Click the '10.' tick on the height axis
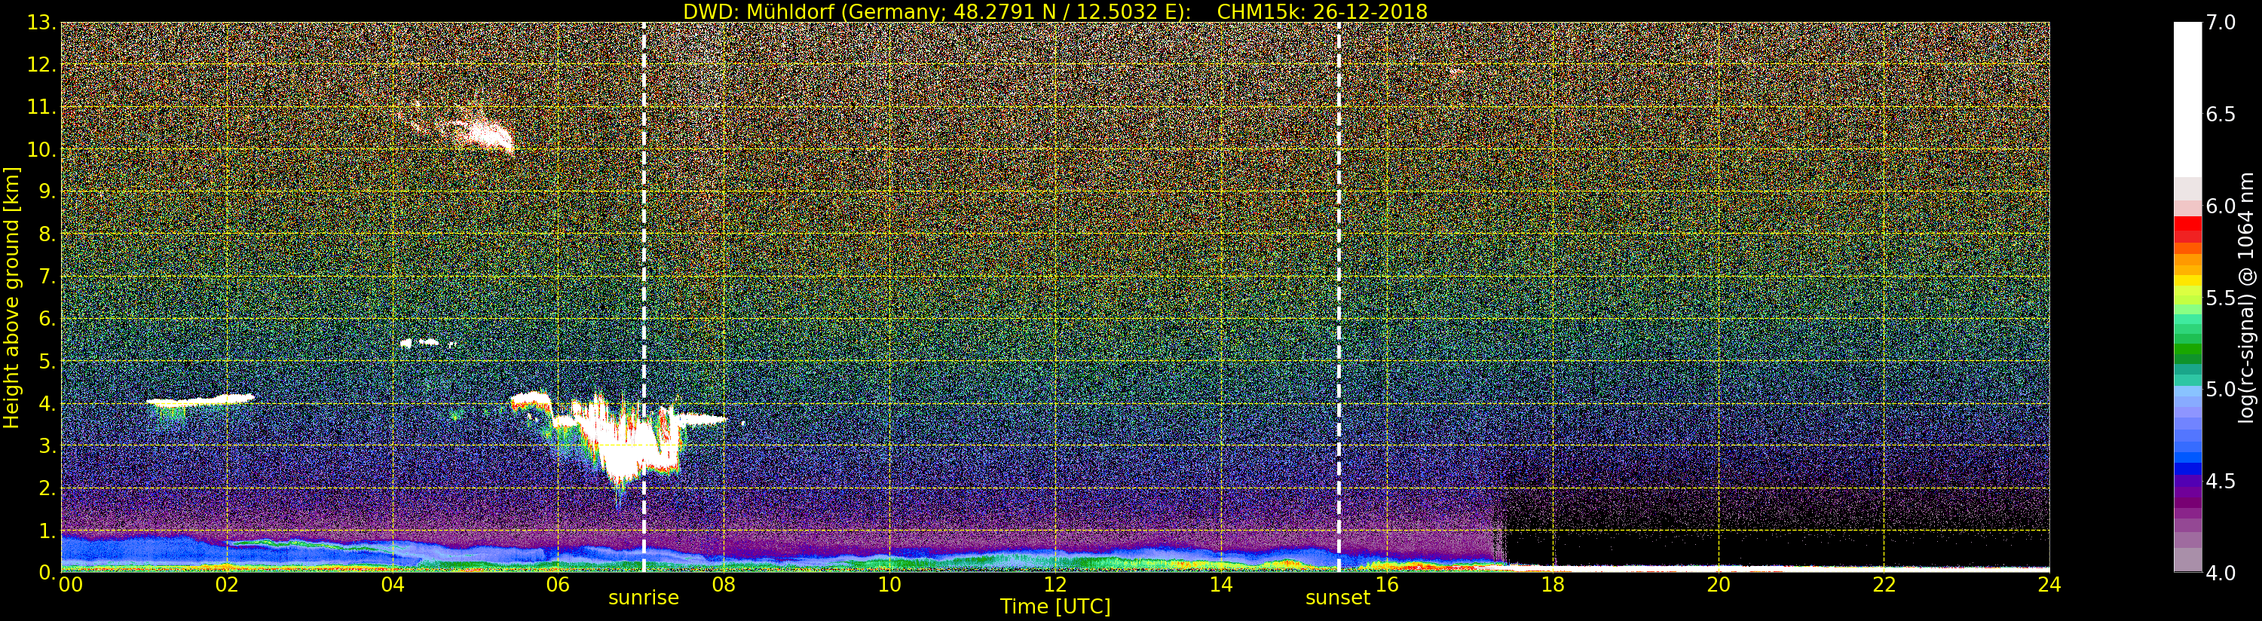This screenshot has height=621, width=2262. pos(41,149)
